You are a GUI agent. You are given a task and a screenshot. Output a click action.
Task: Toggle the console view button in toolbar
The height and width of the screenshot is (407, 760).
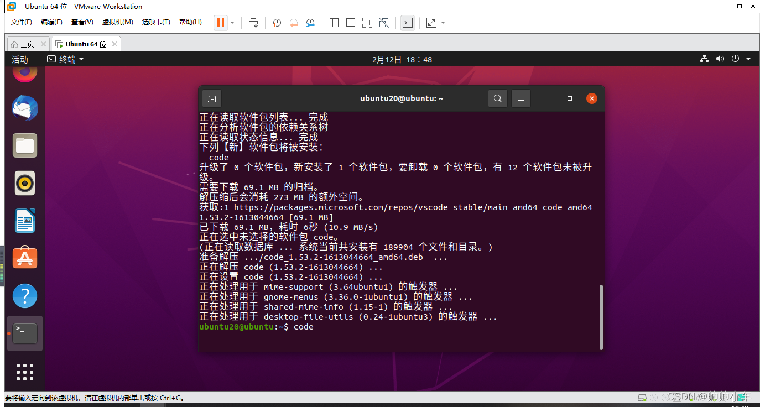point(408,23)
